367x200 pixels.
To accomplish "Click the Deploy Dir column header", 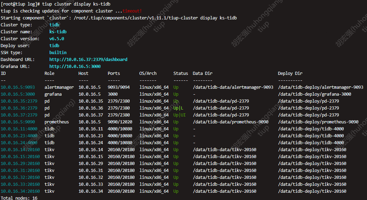I will pyautogui.click(x=290, y=73).
